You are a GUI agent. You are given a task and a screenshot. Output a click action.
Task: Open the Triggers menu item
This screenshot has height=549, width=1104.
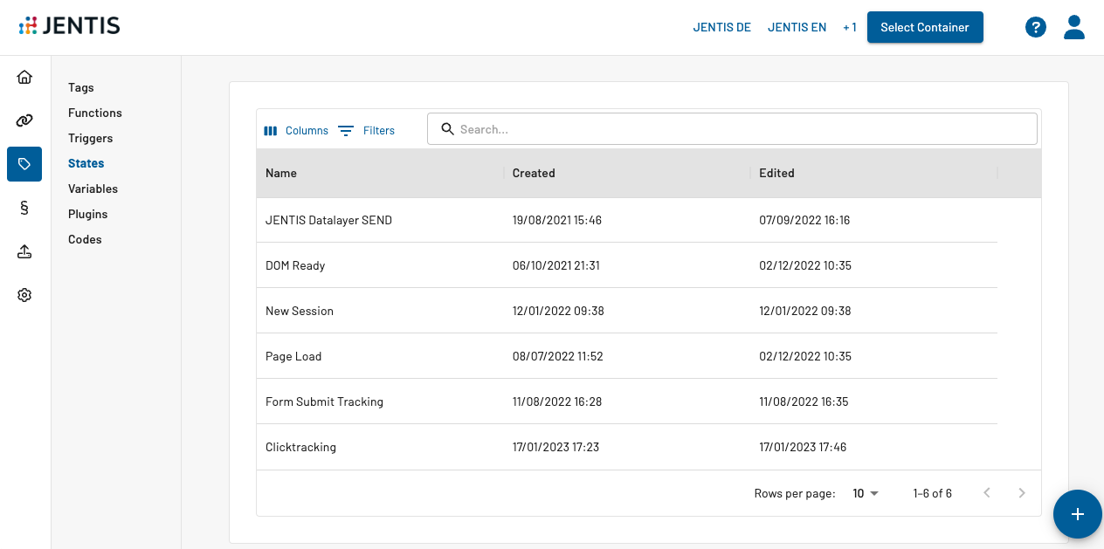pos(91,138)
